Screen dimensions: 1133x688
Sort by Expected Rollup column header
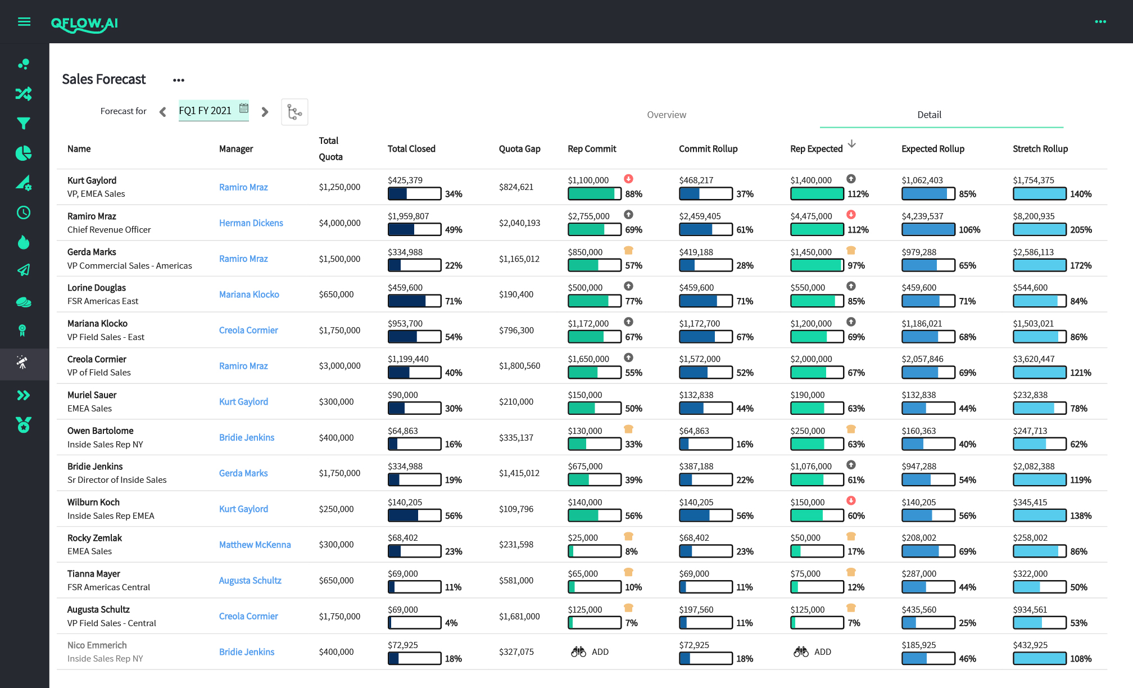pos(933,149)
